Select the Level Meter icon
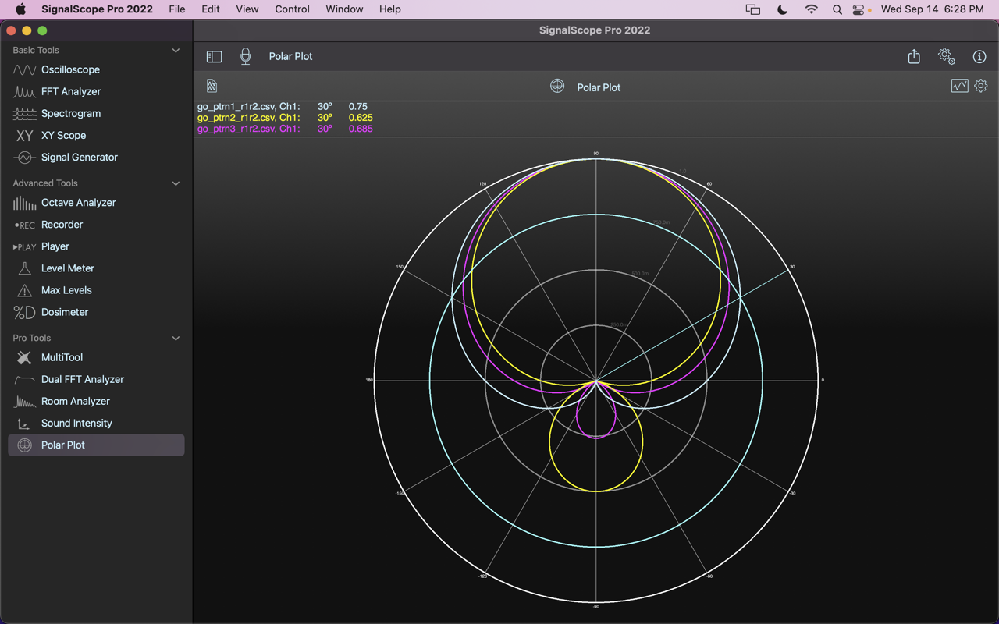The image size is (999, 624). (x=24, y=268)
